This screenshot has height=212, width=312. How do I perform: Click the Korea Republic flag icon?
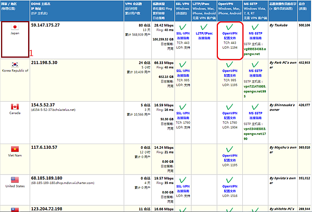point(15,64)
